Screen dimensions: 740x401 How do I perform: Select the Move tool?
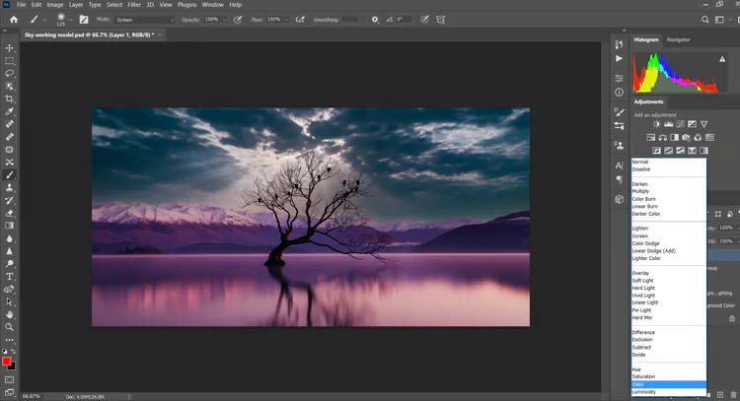[x=10, y=47]
